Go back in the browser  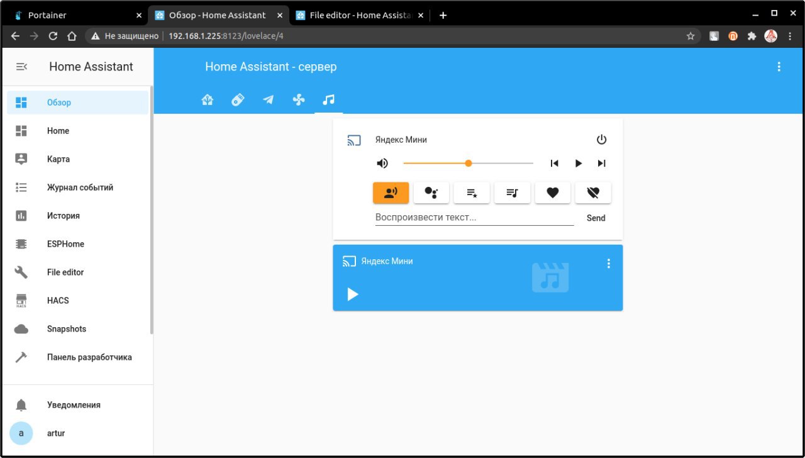point(15,36)
